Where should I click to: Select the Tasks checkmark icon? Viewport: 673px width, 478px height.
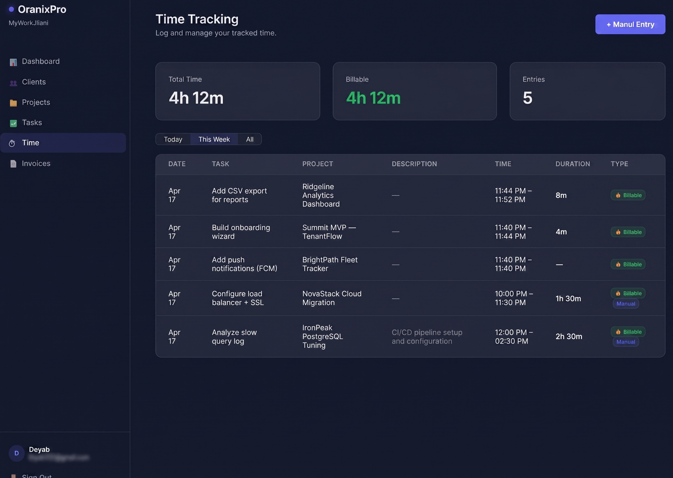13,124
